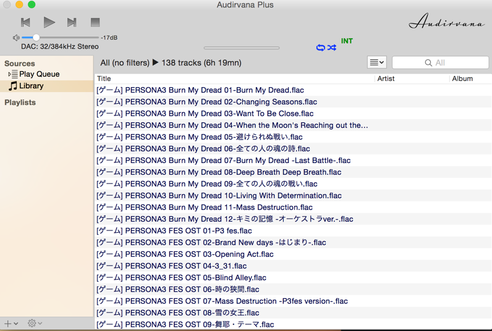This screenshot has height=331, width=492.
Task: Click the All search field
Action: [441, 63]
